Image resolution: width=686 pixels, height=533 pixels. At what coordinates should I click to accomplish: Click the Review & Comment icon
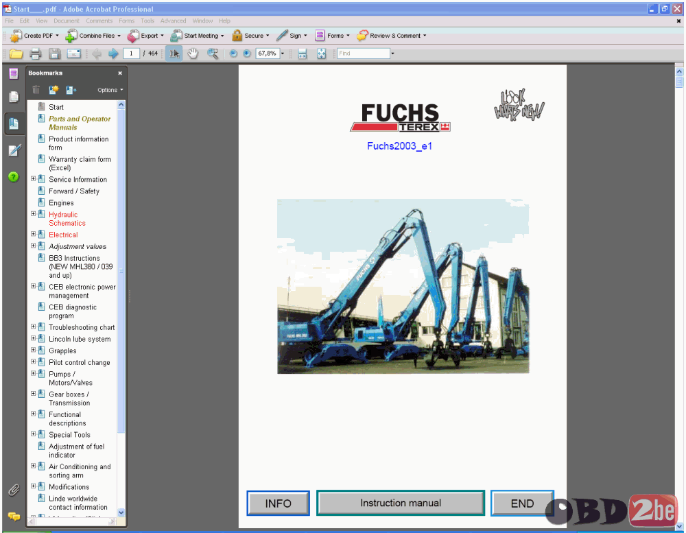click(362, 36)
